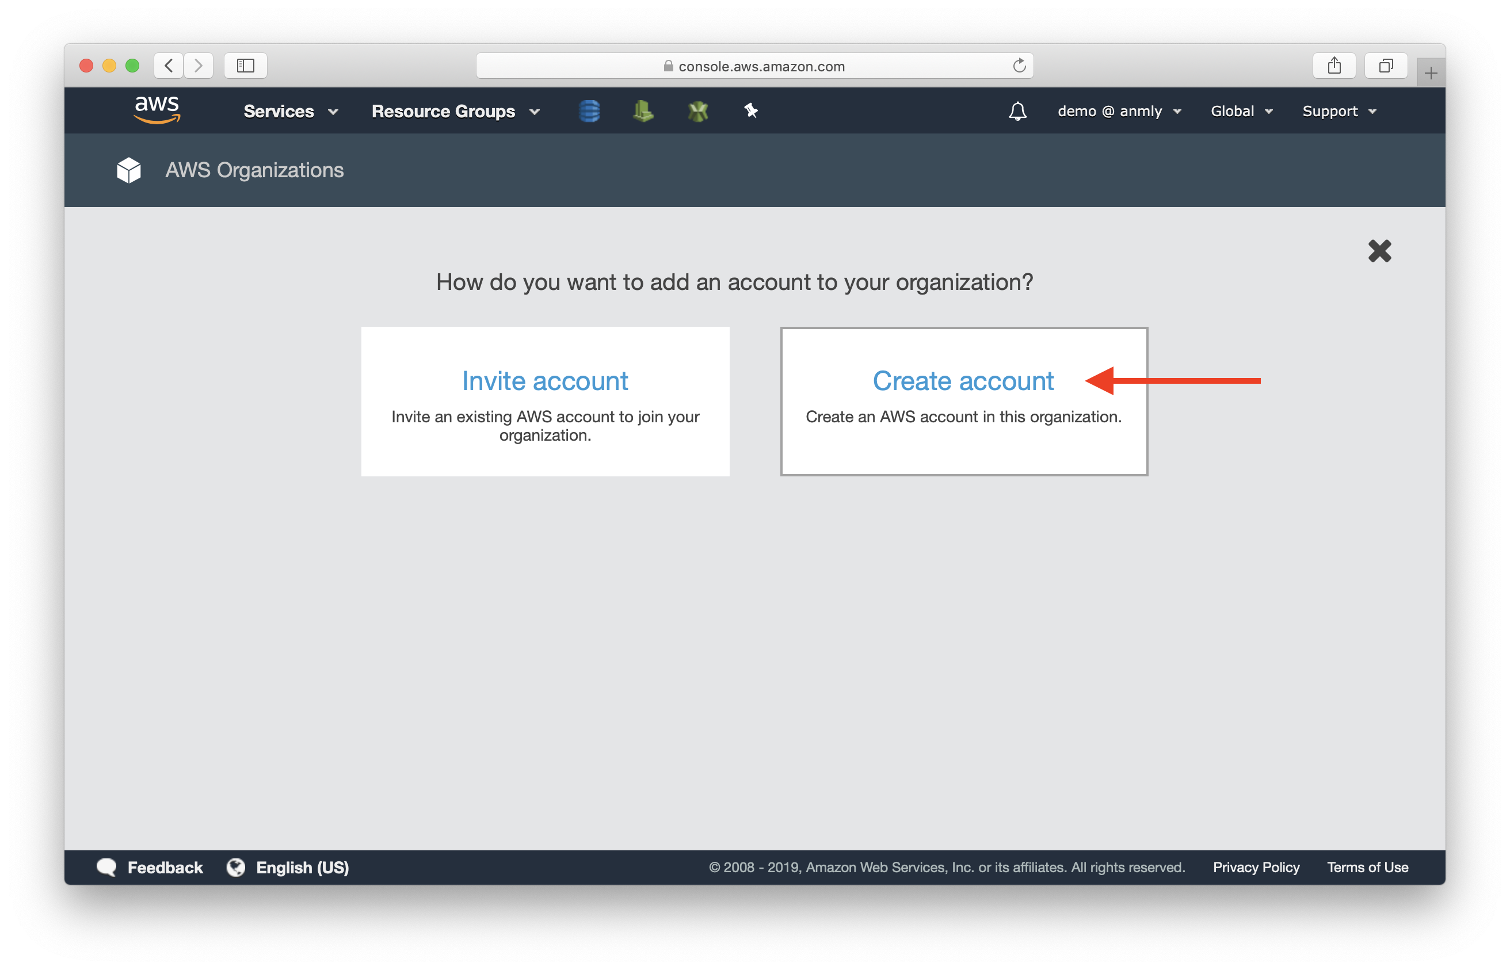1510x970 pixels.
Task: Click the AWS Organizations cube icon
Action: (129, 170)
